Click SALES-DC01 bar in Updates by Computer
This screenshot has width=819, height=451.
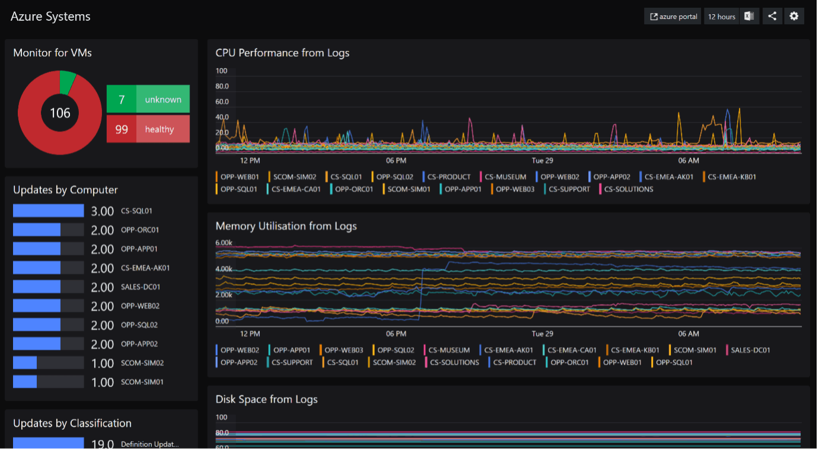click(x=49, y=287)
